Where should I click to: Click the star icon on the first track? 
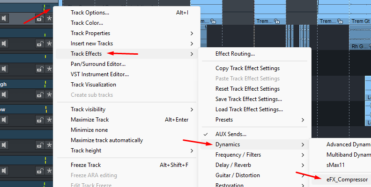[49, 19]
